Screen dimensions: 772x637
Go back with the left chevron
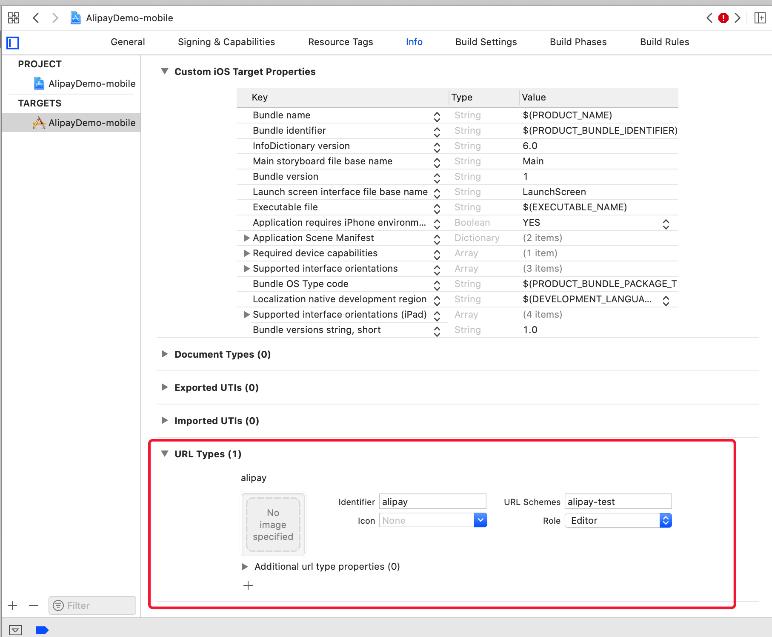pyautogui.click(x=36, y=18)
